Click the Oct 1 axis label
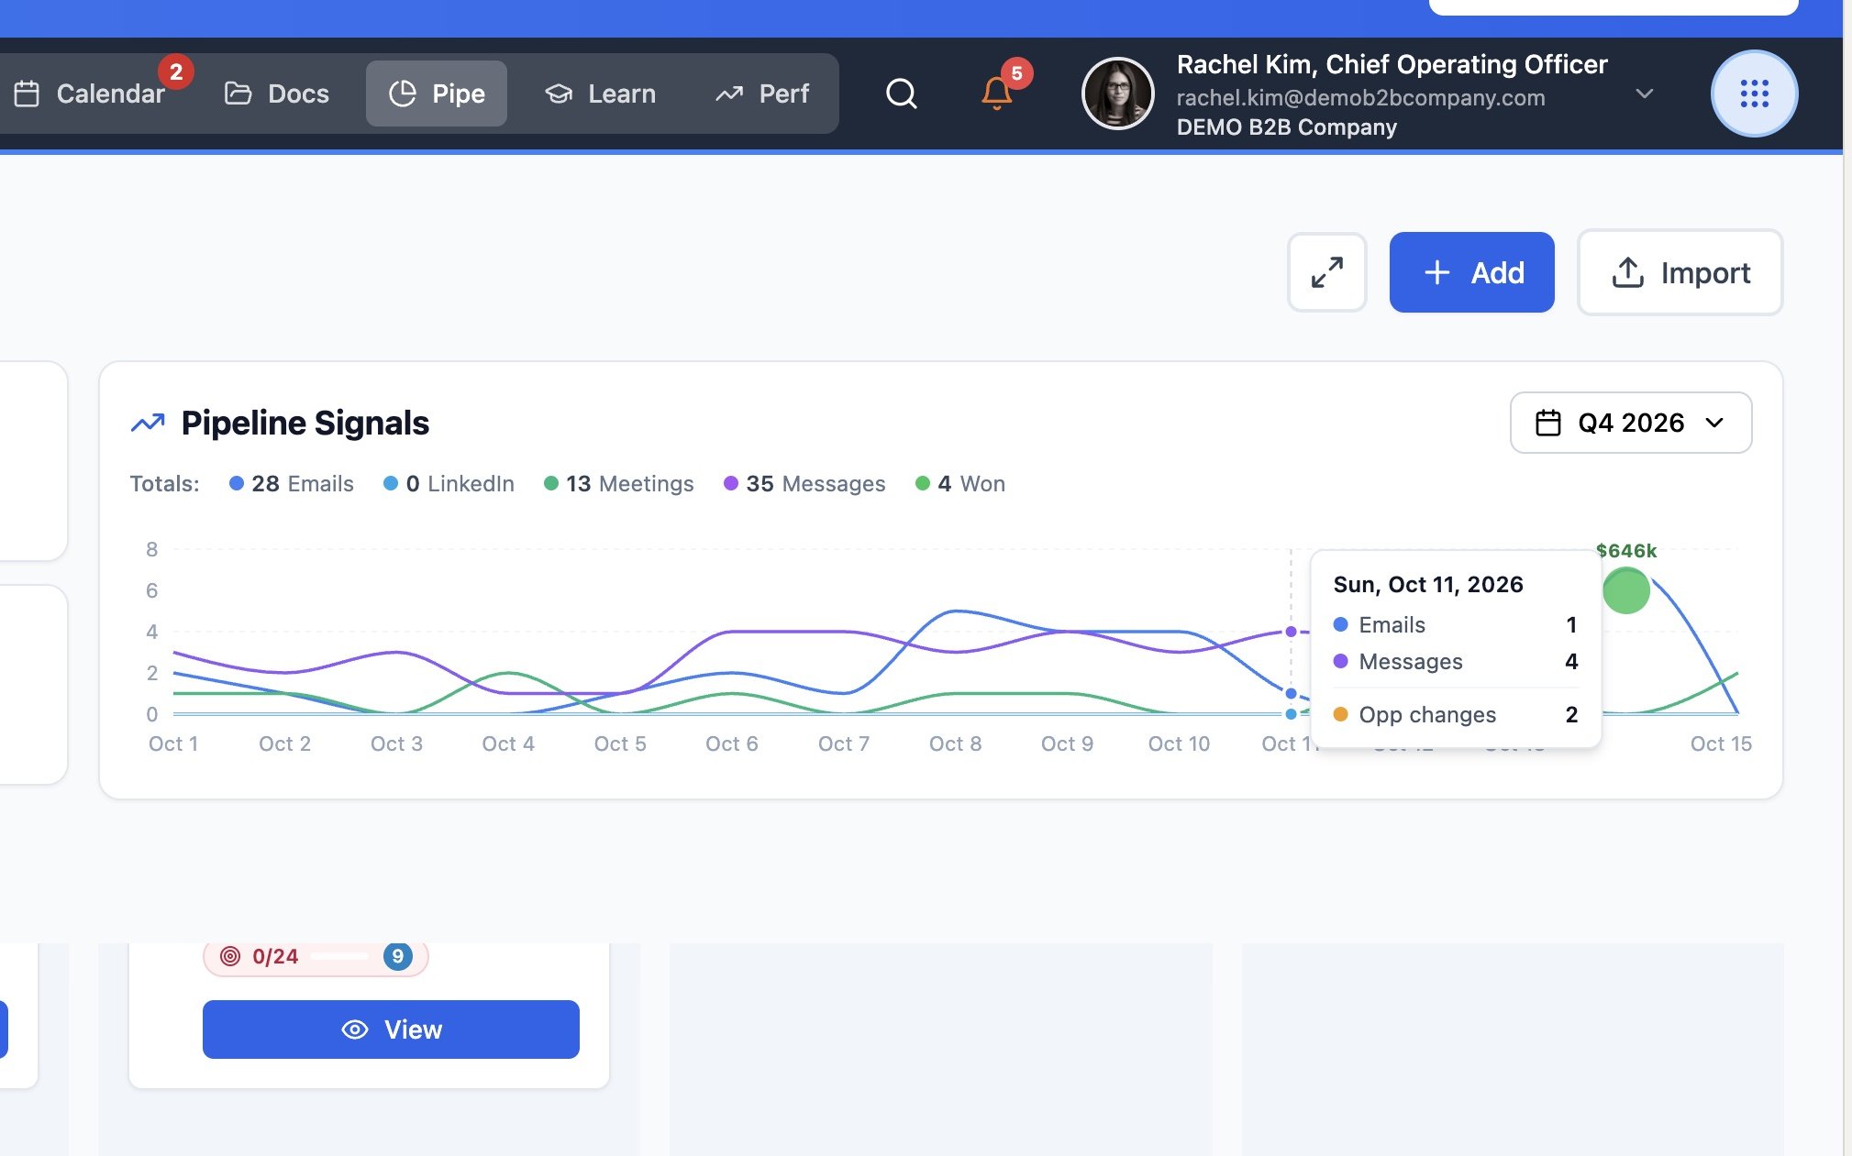 coord(173,743)
